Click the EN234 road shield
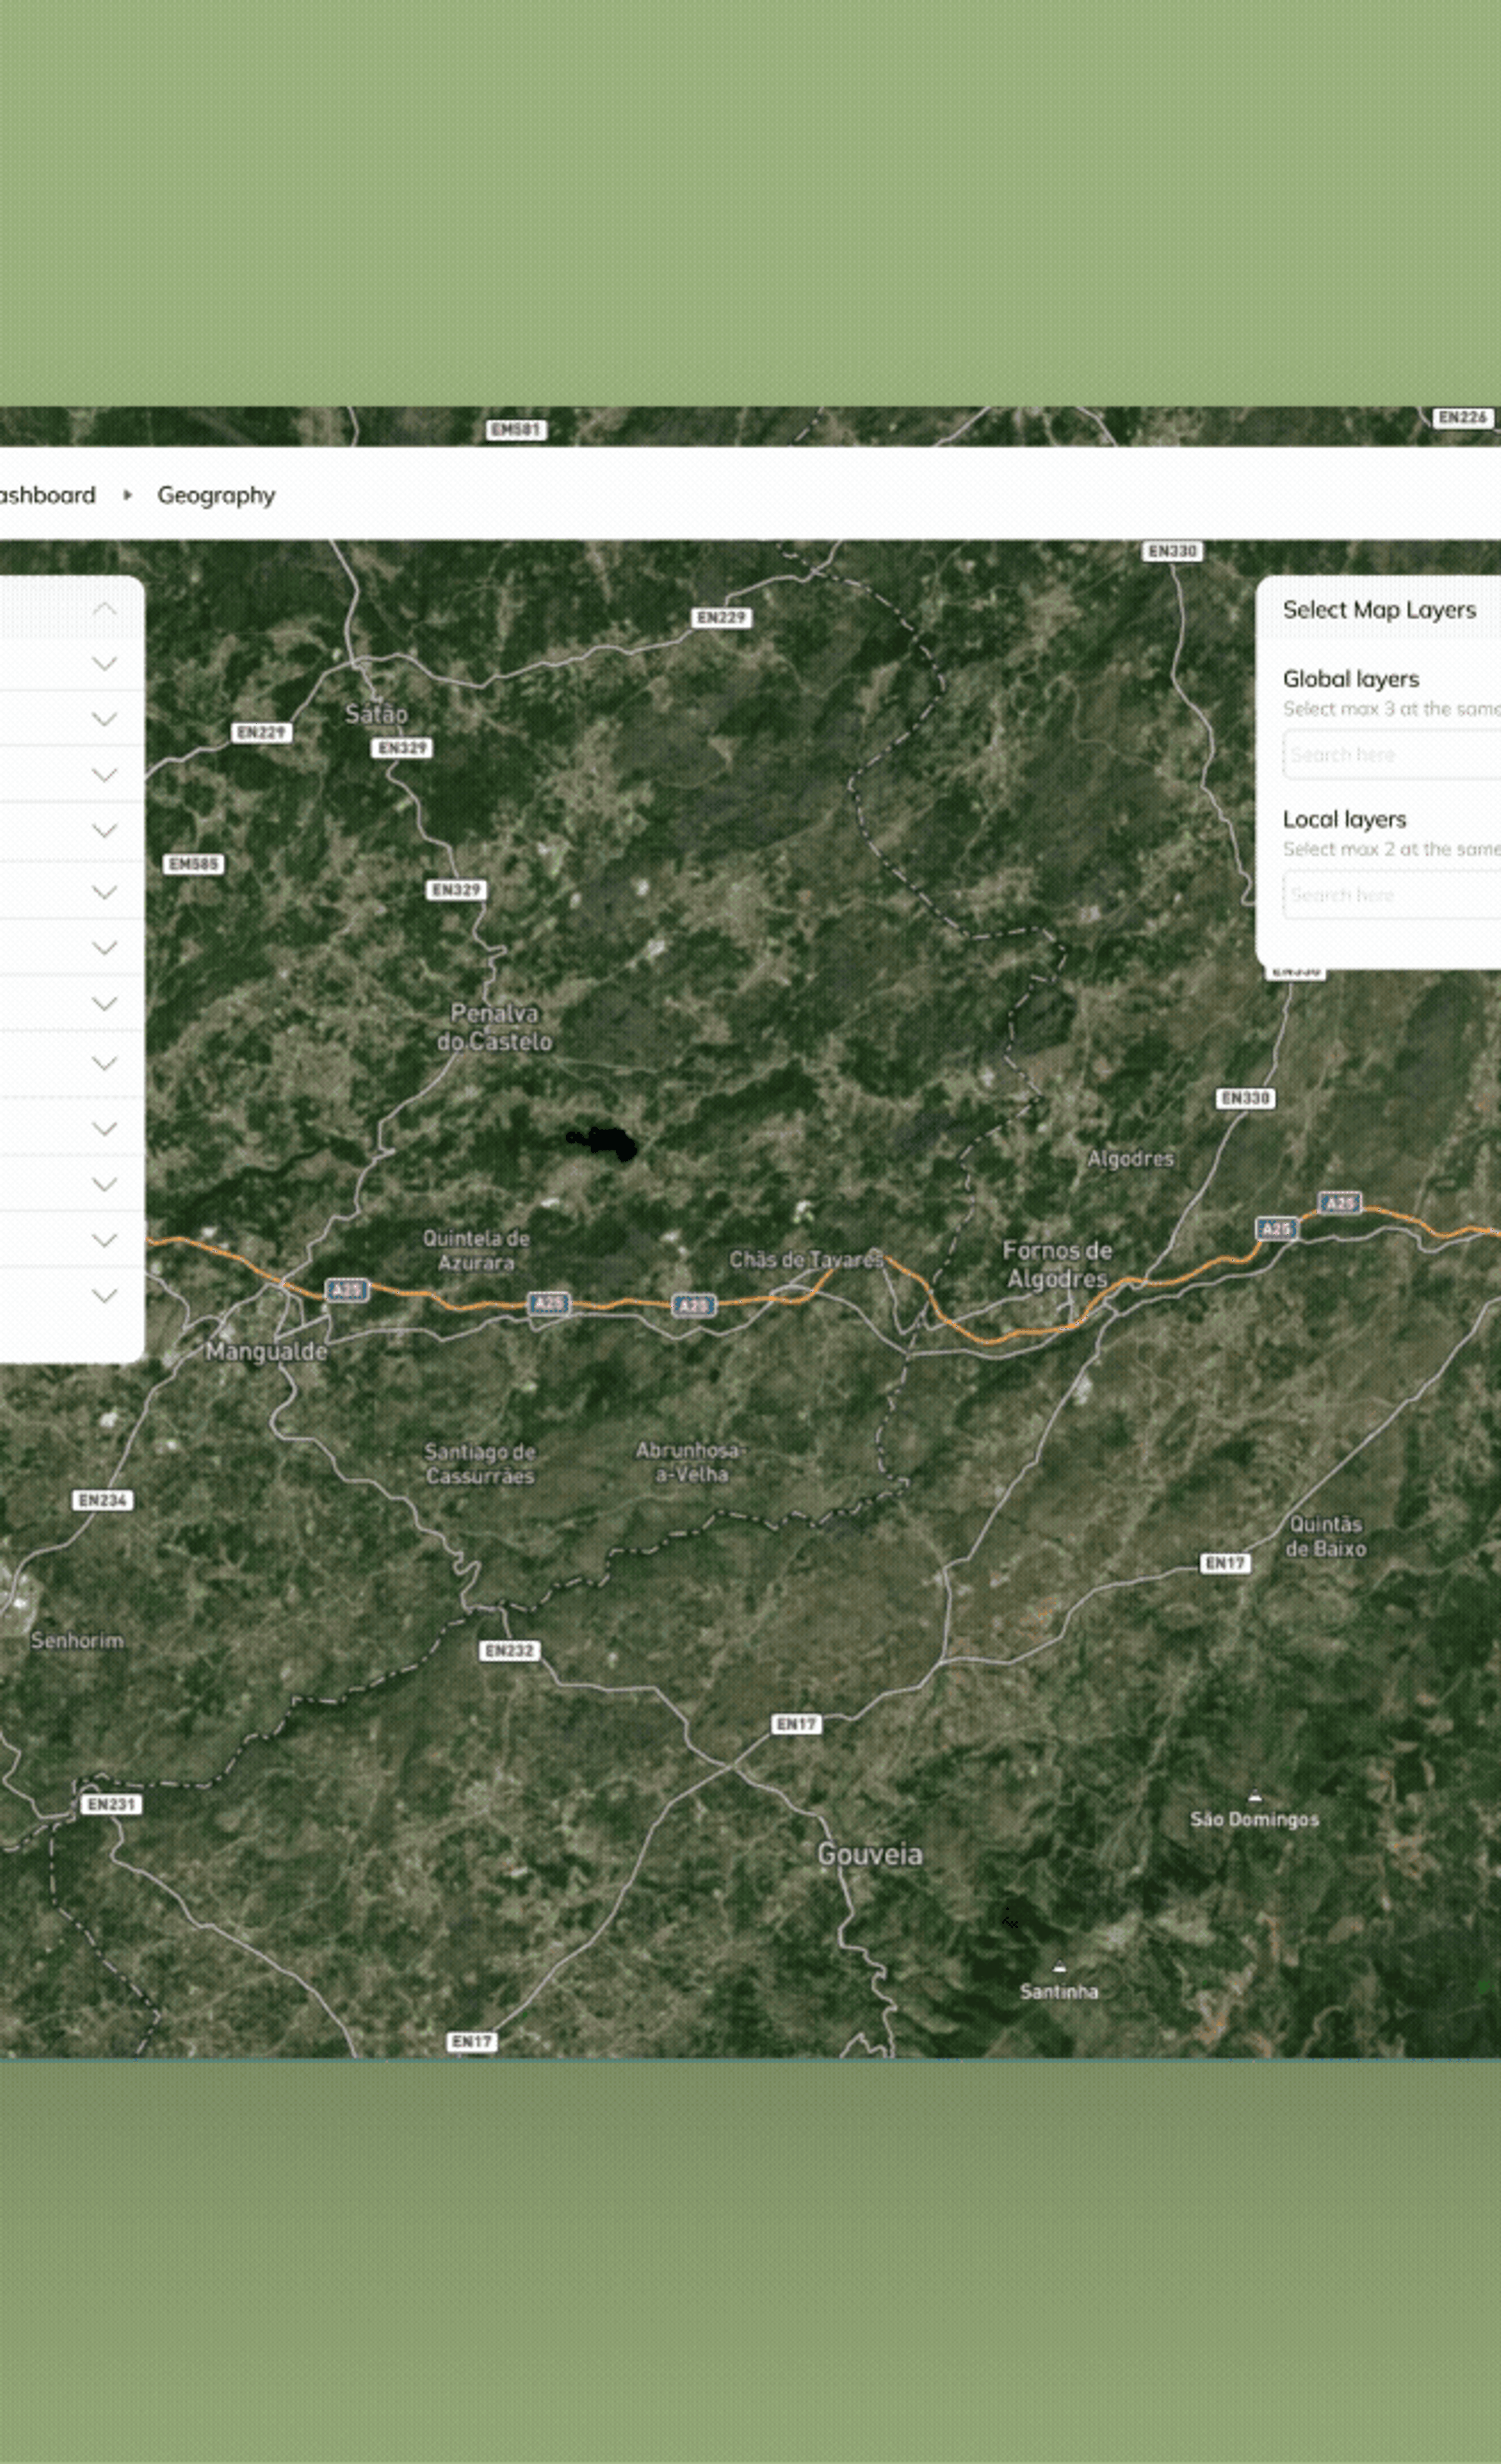1501x2464 pixels. (x=103, y=1500)
